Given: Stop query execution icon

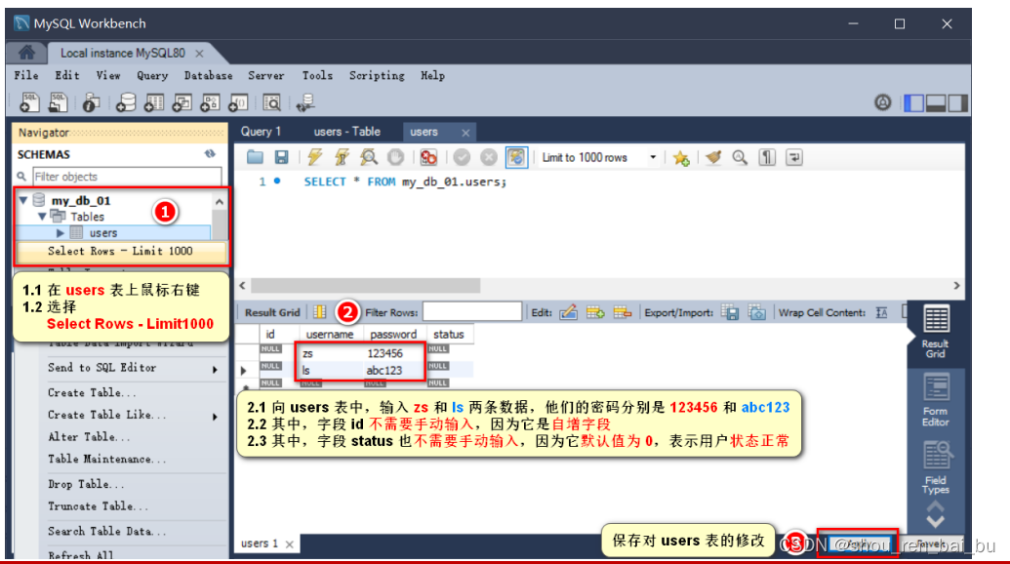Looking at the screenshot, I should pos(395,157).
